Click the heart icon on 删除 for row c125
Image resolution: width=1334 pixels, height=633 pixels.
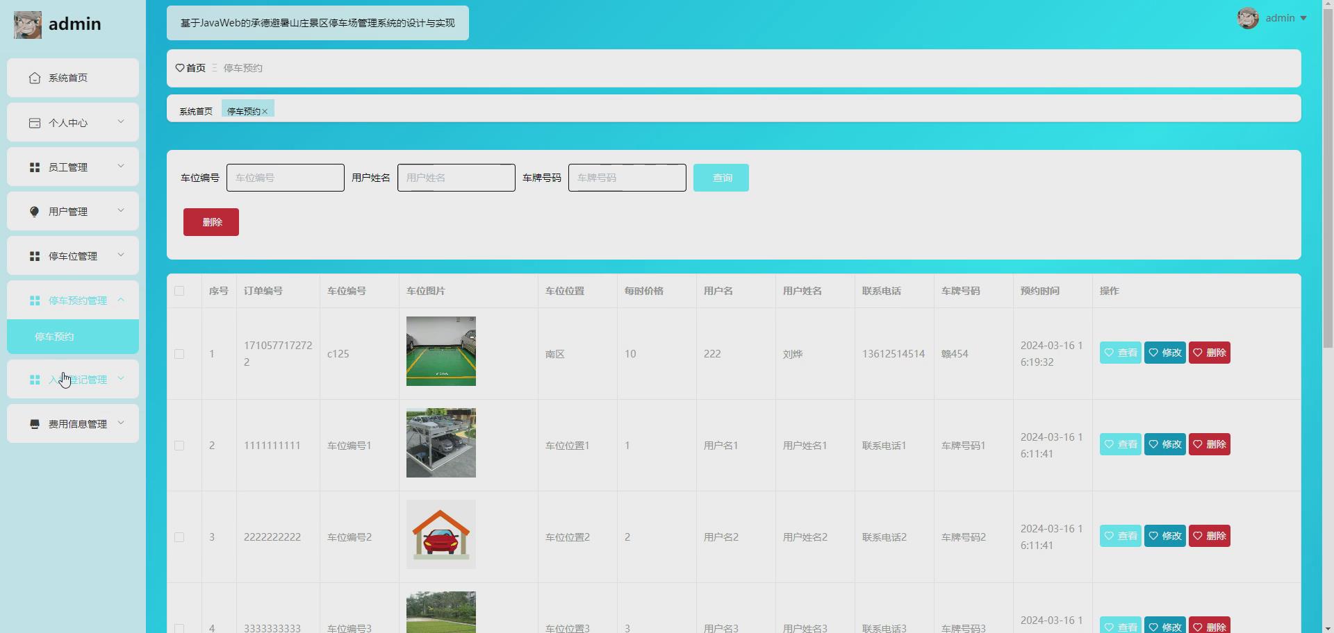coord(1198,353)
